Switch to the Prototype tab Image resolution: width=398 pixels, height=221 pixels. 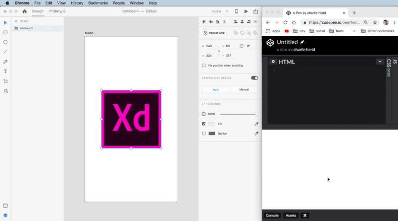coord(57,11)
